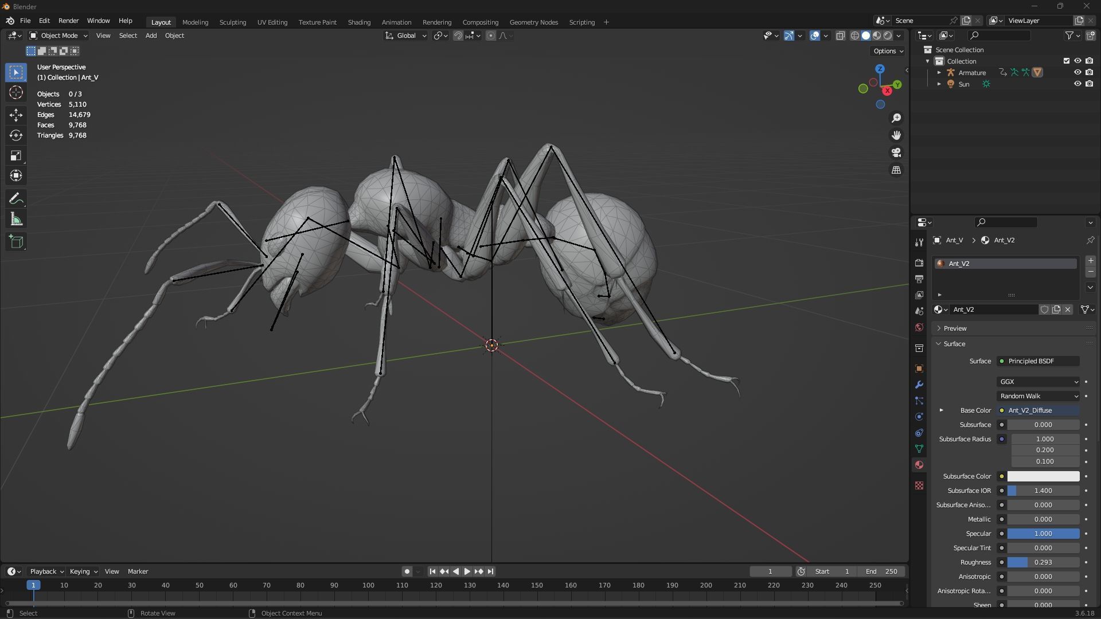Screen dimensions: 1101x619
Task: Toggle auto keying record button
Action: [407, 571]
